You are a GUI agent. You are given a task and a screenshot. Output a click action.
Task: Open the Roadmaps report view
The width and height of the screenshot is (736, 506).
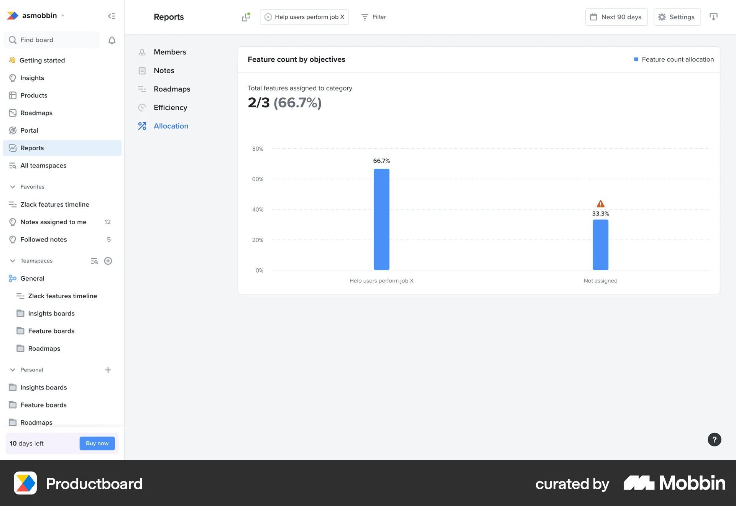pos(172,89)
